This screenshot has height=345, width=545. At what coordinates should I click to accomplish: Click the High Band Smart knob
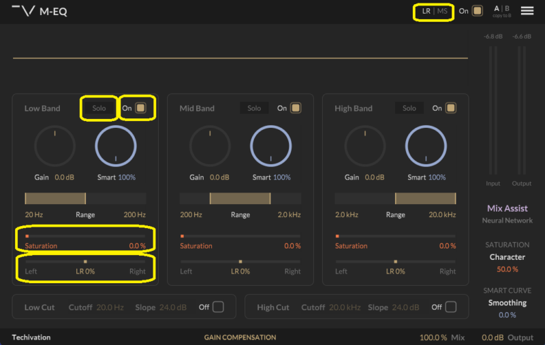(x=426, y=147)
